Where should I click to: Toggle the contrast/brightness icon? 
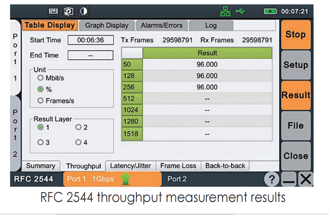click(x=84, y=11)
